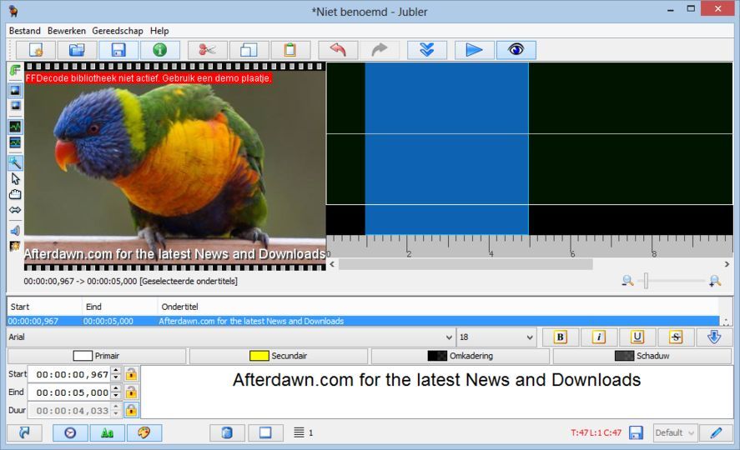Screen dimensions: 740x450
Task: Cut with the scissors icon
Action: (x=207, y=50)
